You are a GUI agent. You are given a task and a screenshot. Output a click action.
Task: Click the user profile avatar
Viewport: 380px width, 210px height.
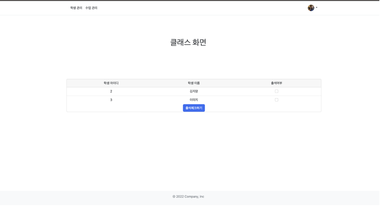click(x=311, y=8)
